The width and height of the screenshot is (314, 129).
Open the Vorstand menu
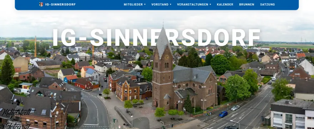tap(160, 4)
